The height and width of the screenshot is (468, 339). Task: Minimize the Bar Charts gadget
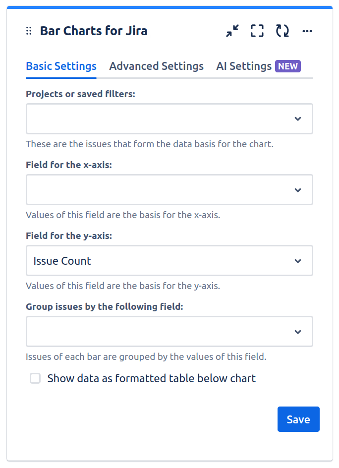[x=232, y=31]
